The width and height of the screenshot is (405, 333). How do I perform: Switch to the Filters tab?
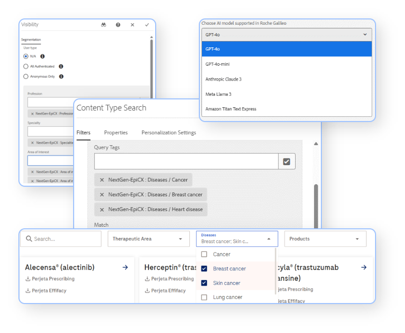coord(84,133)
